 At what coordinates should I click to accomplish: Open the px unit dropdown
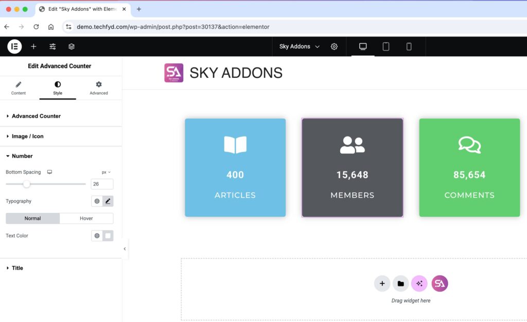tap(106, 172)
